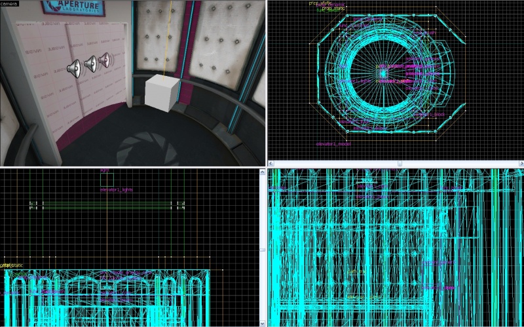Click the front view scroll-up arrow
Screen dimensions: 524x327
coord(263,172)
